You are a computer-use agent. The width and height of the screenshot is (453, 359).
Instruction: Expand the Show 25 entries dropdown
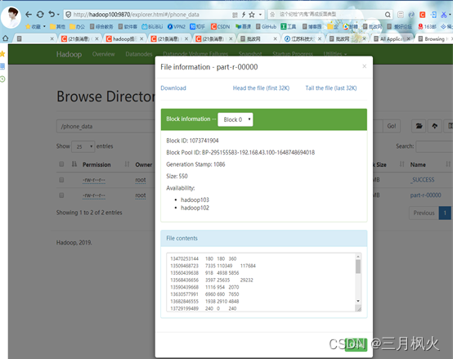(83, 146)
